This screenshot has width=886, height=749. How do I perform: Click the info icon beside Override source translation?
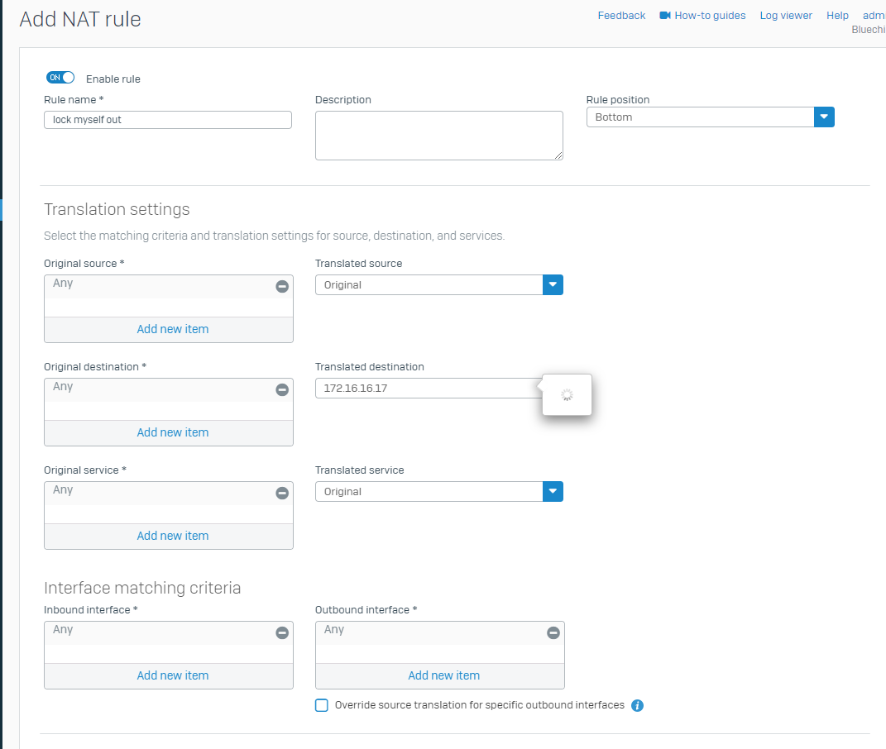pos(637,705)
